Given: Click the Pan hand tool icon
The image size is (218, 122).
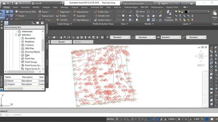Looking at the screenshot, I should (61, 37).
